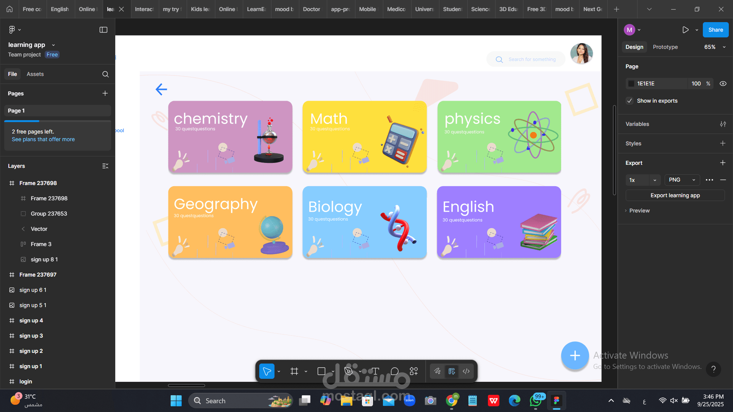Viewport: 733px width, 412px height.
Task: Click the Share button
Action: click(716, 30)
